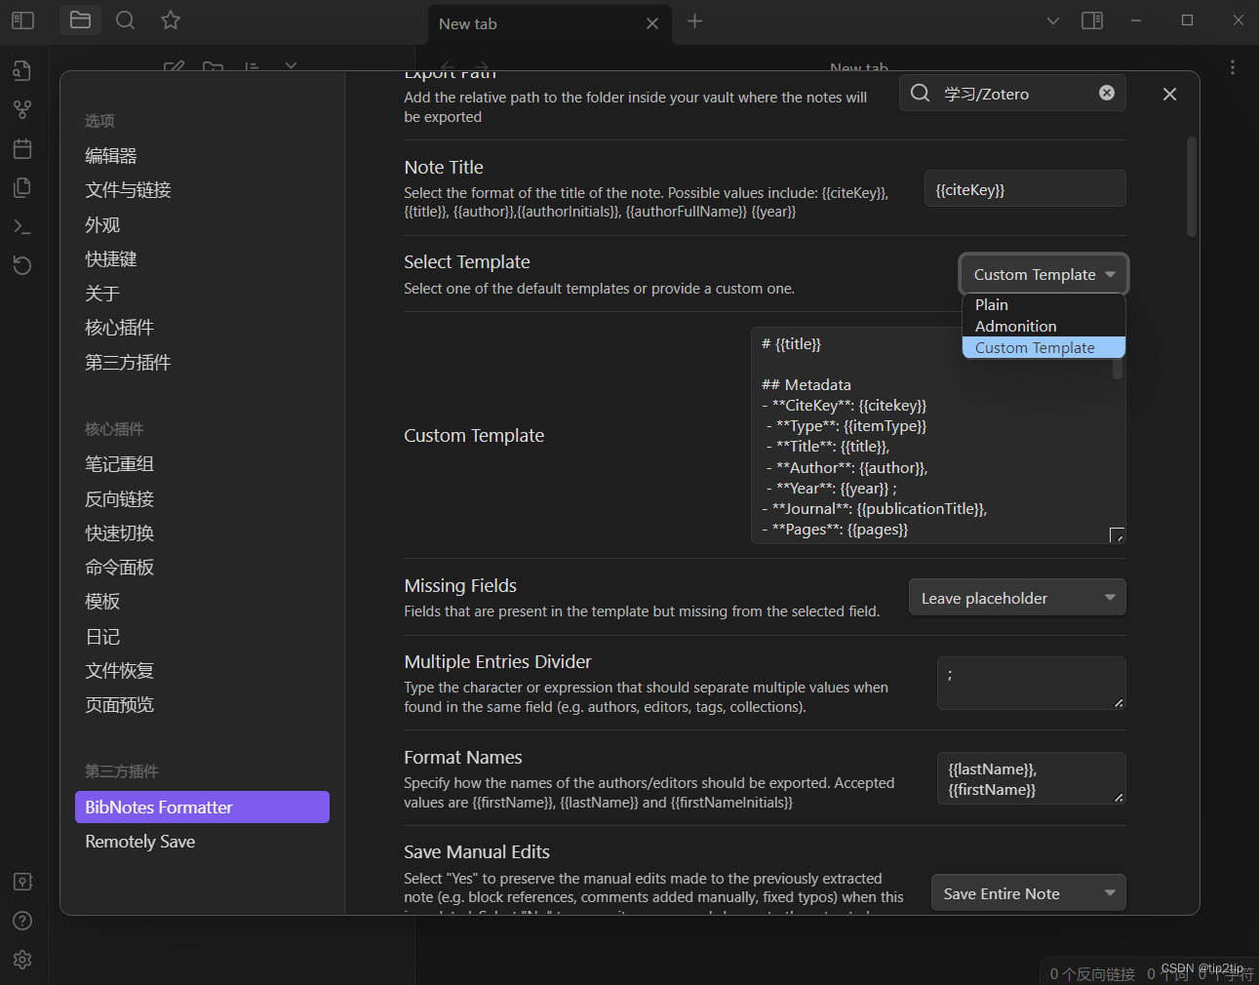
Task: Open the search magnifier in top bar
Action: 125,20
